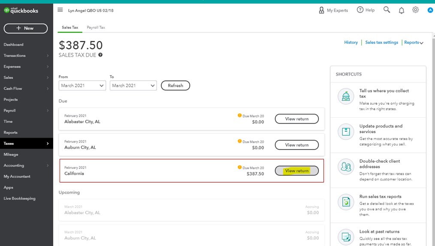
Task: Expand the Cash Flow sidebar submenu
Action: click(x=48, y=88)
